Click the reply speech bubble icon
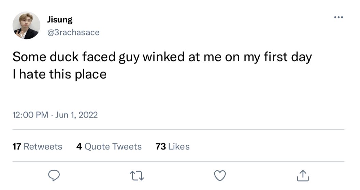The height and width of the screenshot is (190, 360). point(54,176)
